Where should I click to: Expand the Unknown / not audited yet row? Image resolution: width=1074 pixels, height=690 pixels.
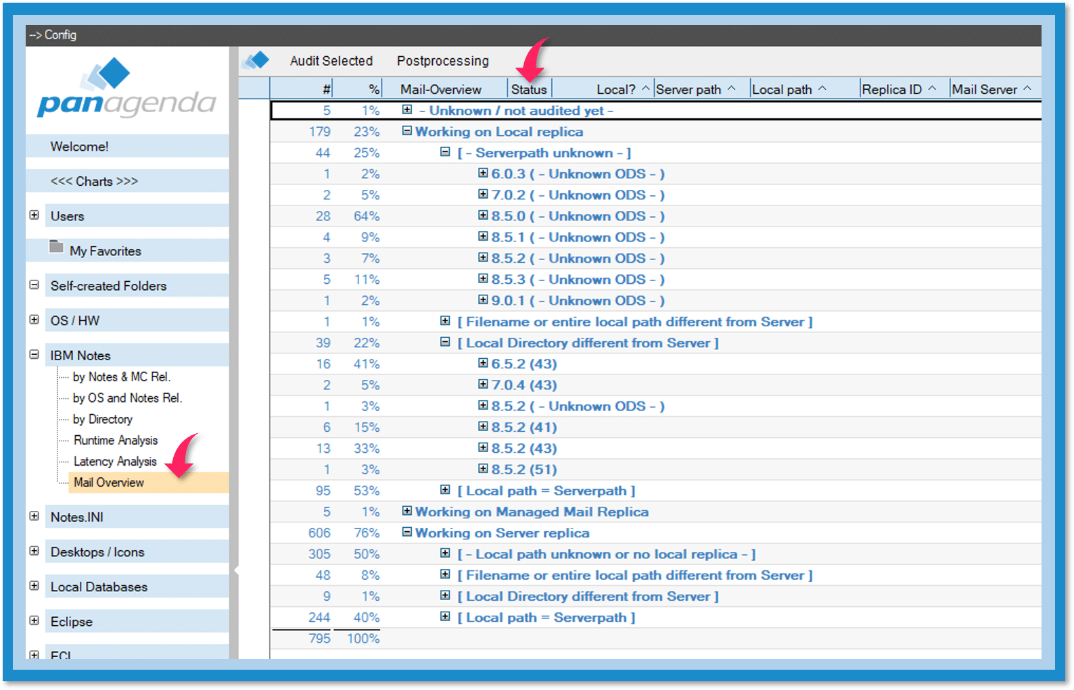(x=407, y=109)
